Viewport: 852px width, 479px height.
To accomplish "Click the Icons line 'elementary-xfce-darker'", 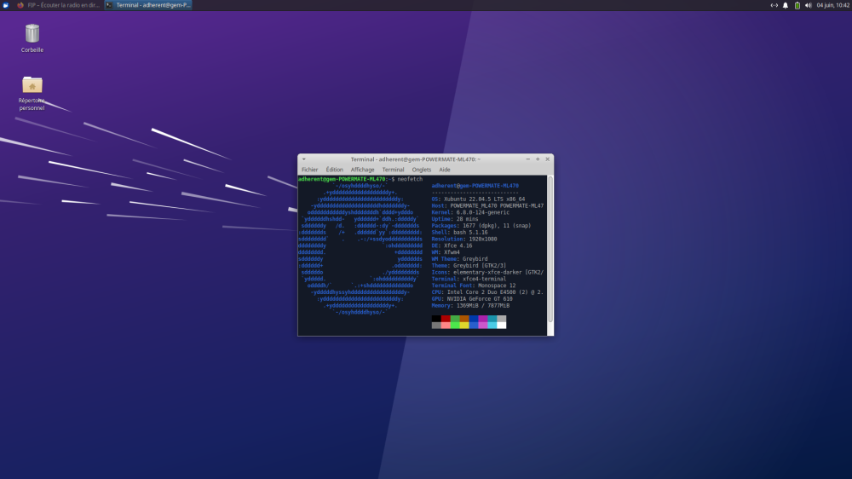I will coord(487,273).
